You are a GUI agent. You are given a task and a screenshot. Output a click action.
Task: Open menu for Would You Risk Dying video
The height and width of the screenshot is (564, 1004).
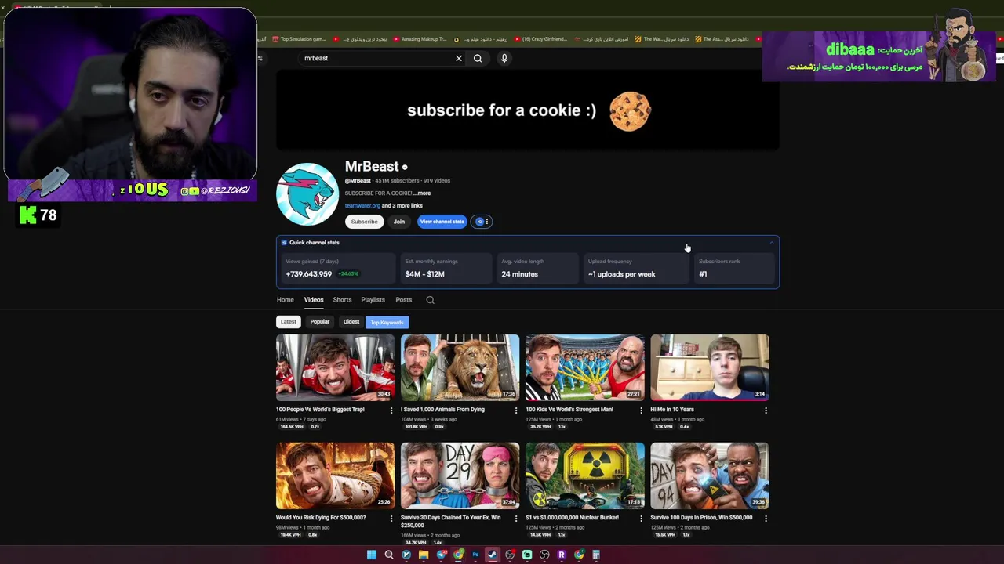pos(391,518)
